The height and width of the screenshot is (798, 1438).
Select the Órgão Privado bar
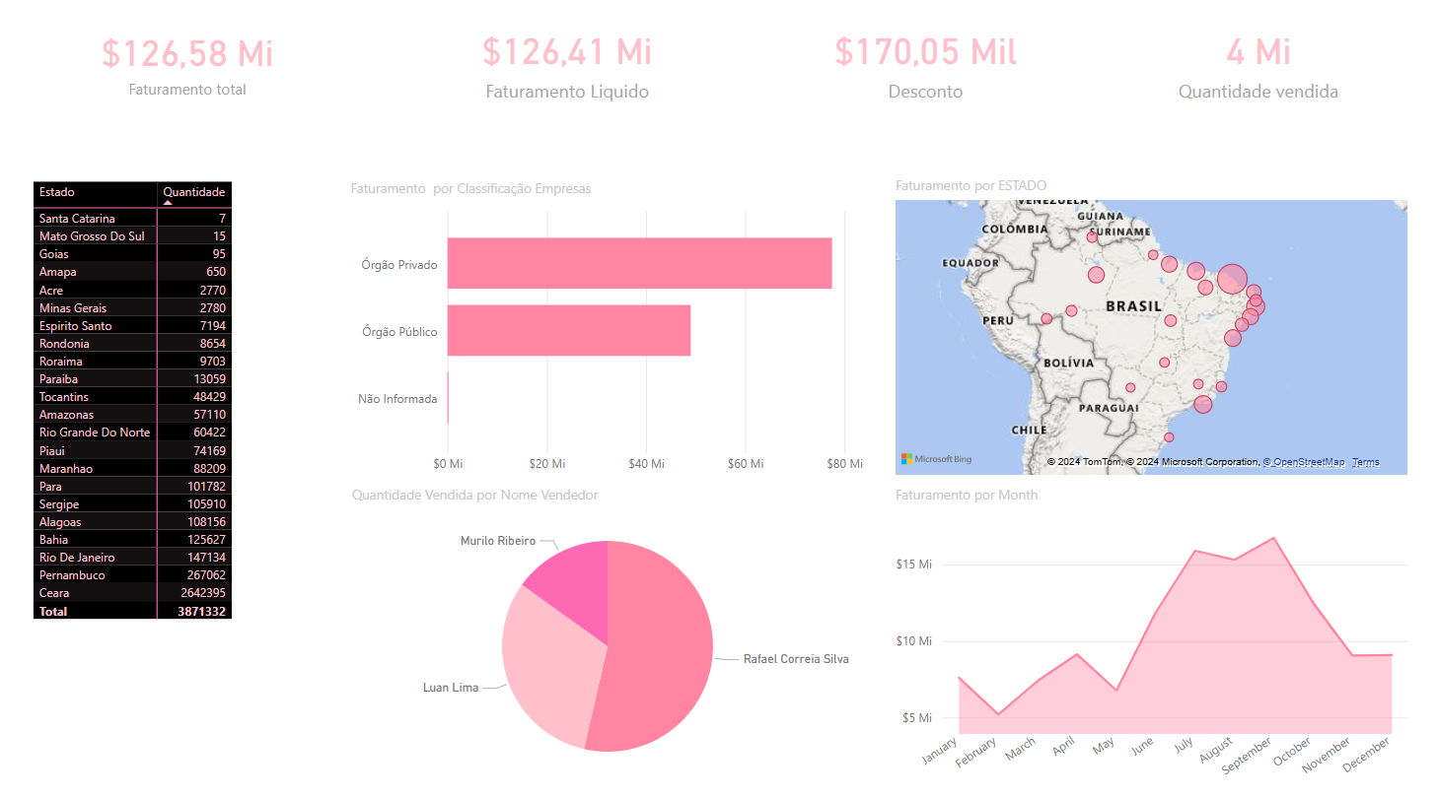(x=639, y=263)
